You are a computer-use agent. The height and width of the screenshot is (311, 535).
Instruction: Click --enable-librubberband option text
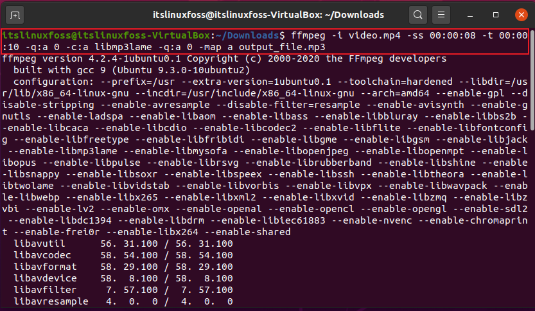click(x=308, y=163)
